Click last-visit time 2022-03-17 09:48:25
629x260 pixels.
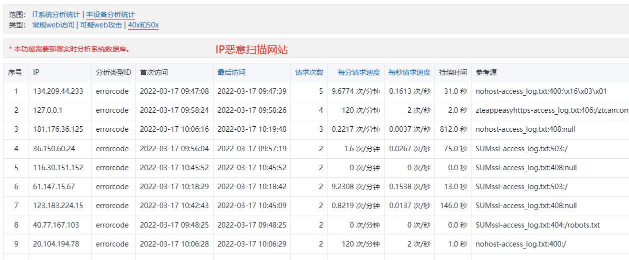pyautogui.click(x=252, y=225)
